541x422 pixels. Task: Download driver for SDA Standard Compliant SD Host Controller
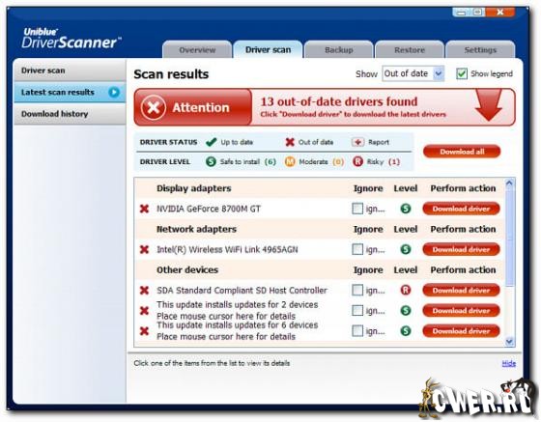461,291
